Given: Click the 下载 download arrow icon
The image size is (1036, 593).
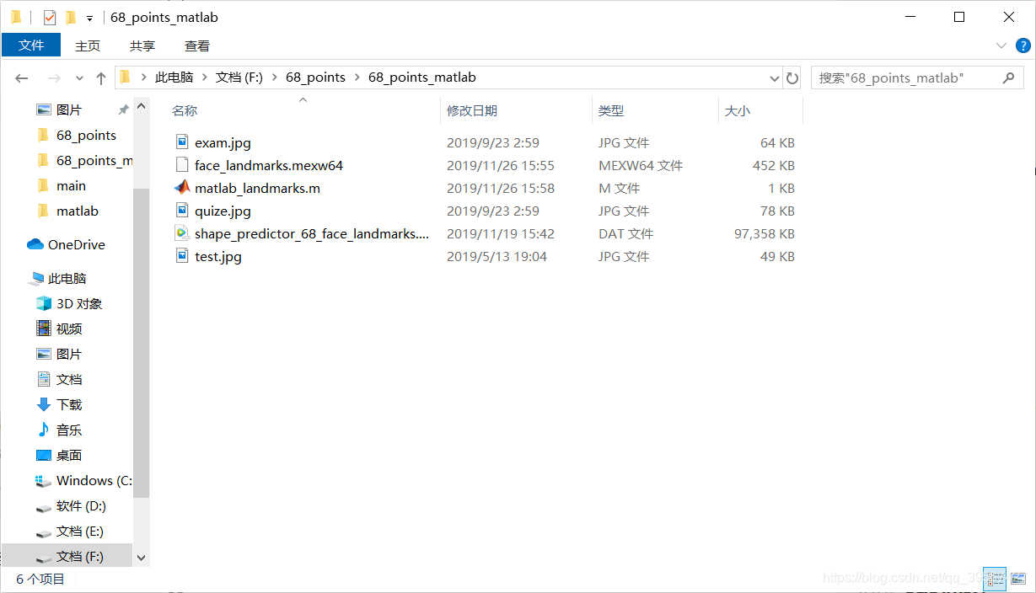Looking at the screenshot, I should [44, 404].
